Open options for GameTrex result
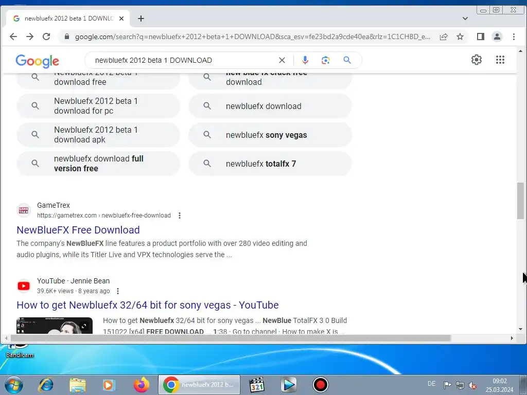The height and width of the screenshot is (395, 527). (180, 216)
